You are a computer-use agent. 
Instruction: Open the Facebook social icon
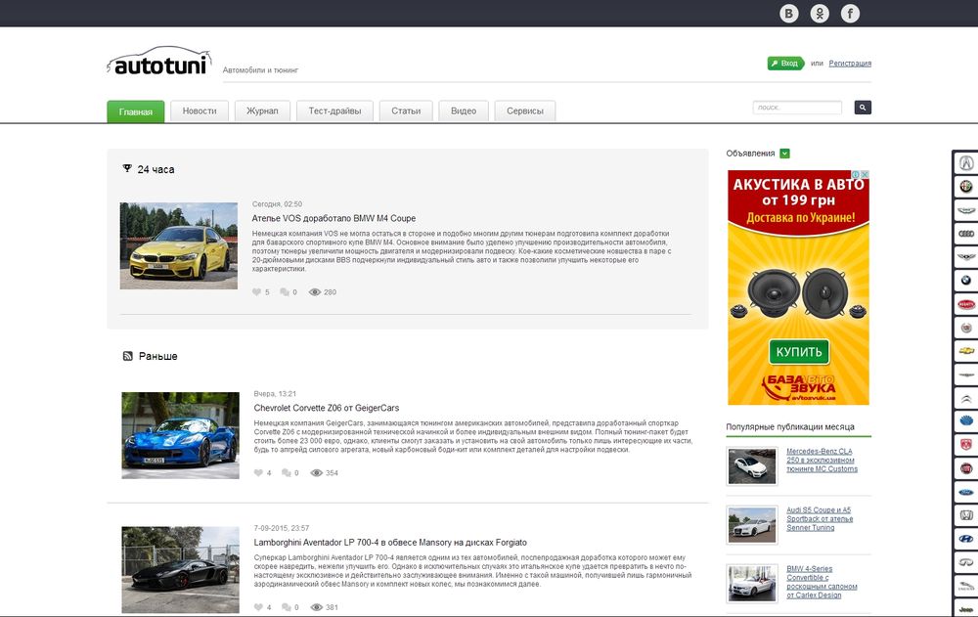[850, 13]
